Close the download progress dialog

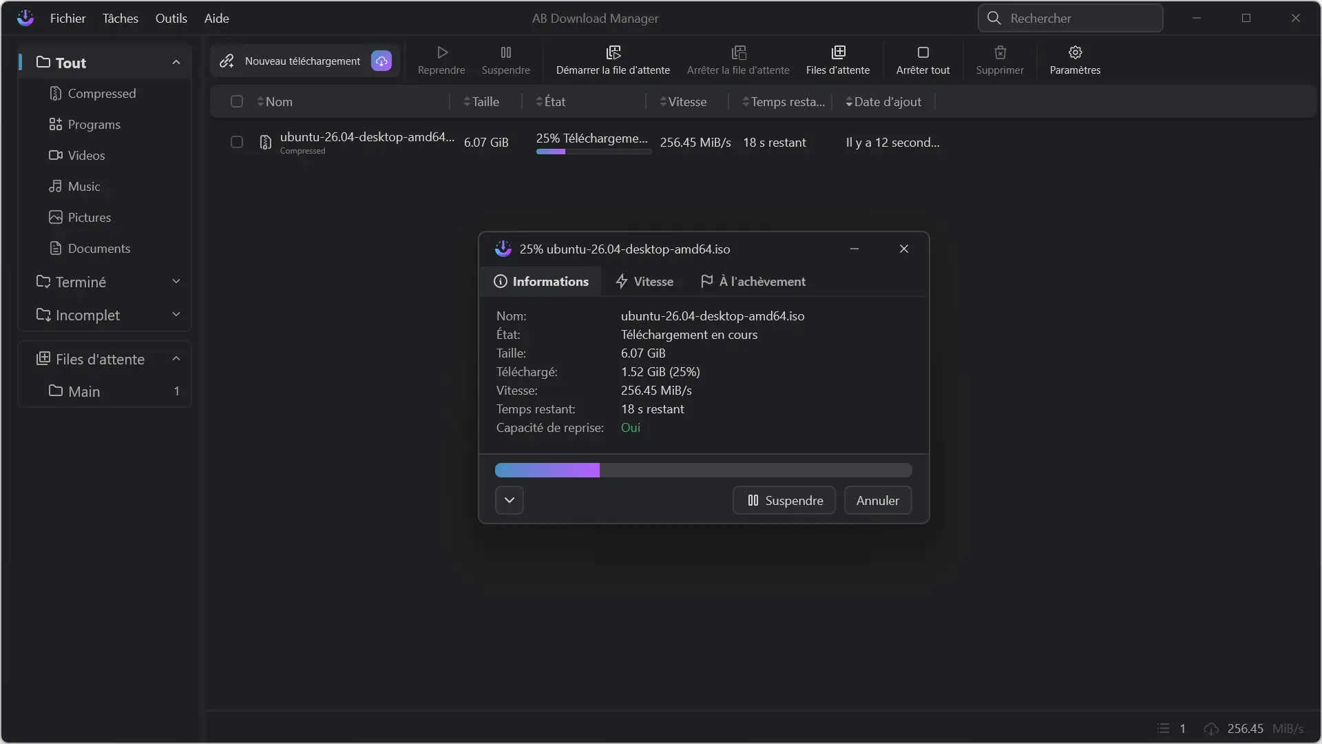point(904,249)
